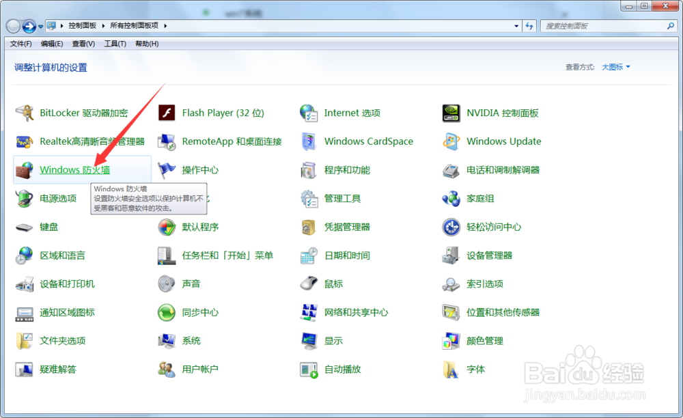The width and height of the screenshot is (683, 418).
Task: Open the 编辑(E) menu
Action: (51, 44)
